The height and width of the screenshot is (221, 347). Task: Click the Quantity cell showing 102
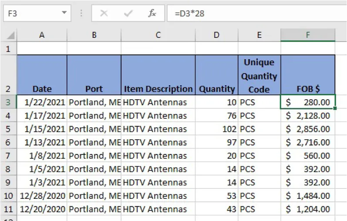pos(216,129)
